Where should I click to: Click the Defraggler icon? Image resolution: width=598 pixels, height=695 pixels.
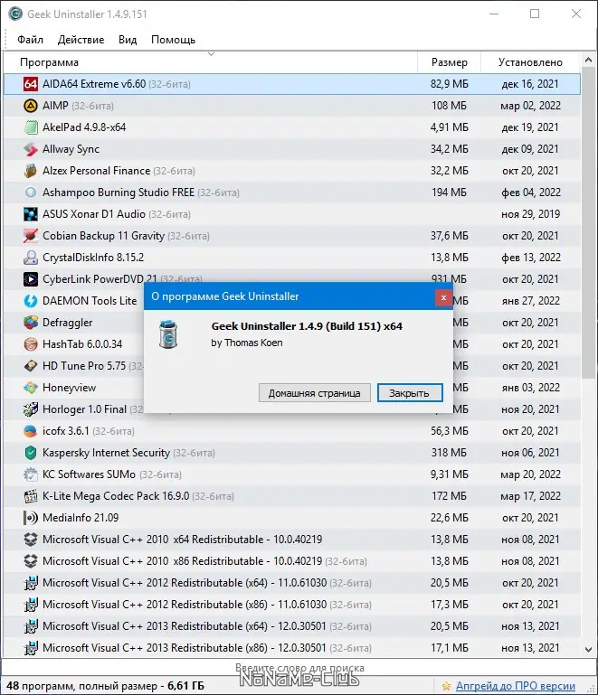(30, 323)
